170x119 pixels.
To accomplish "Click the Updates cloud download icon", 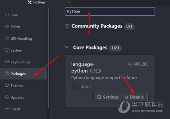I will pyautogui.click(x=7, y=97).
